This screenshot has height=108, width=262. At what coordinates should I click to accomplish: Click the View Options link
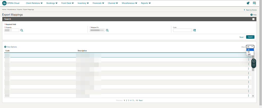(x=12, y=47)
